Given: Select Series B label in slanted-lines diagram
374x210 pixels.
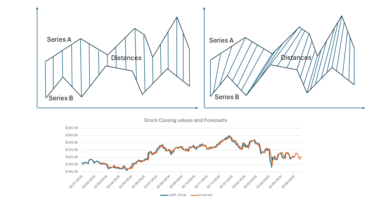Looking at the screenshot, I should tap(227, 97).
